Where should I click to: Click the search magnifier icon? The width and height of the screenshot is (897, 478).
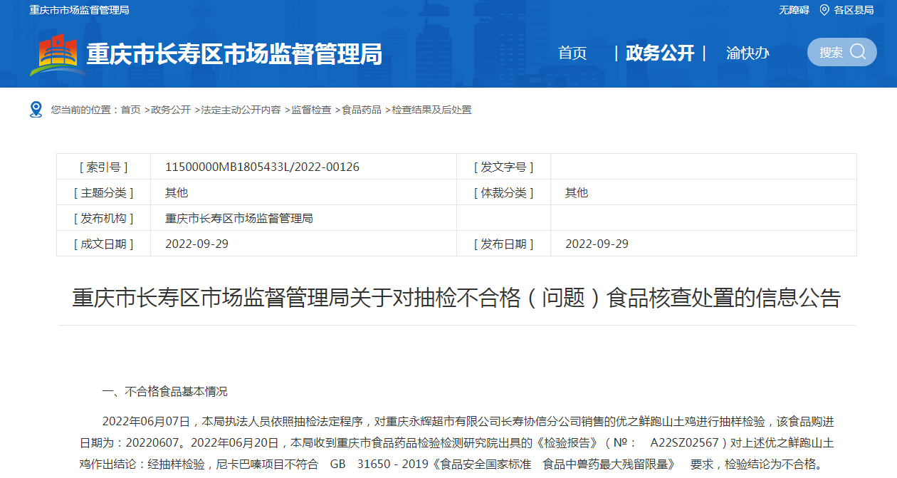pos(859,52)
